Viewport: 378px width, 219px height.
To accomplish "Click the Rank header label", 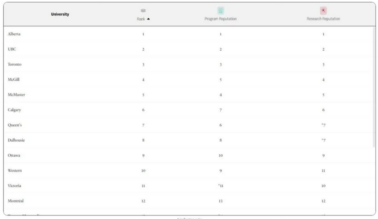I will pyautogui.click(x=141, y=19).
